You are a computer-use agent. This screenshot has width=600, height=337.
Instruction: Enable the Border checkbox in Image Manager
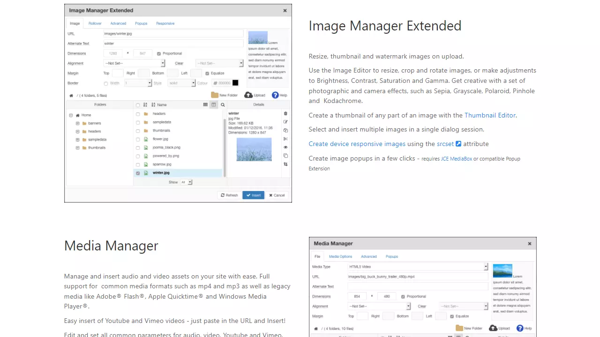(106, 83)
